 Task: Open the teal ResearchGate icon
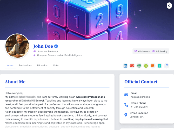pyautogui.click(x=159, y=66)
